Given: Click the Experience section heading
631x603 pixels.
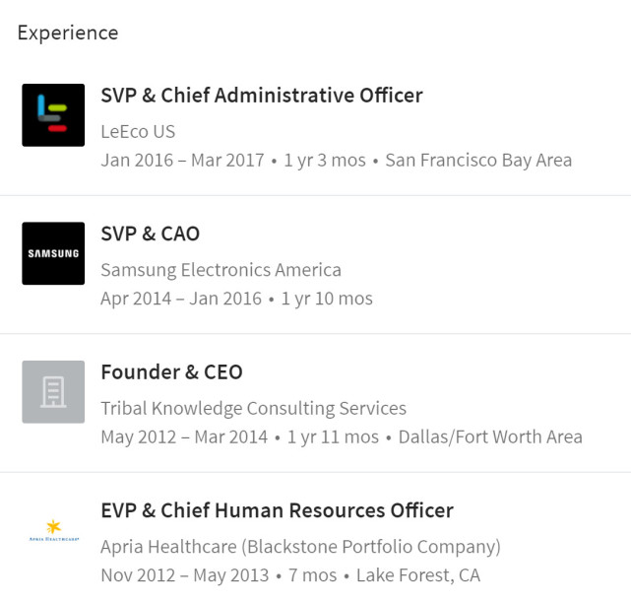Looking at the screenshot, I should coord(68,33).
